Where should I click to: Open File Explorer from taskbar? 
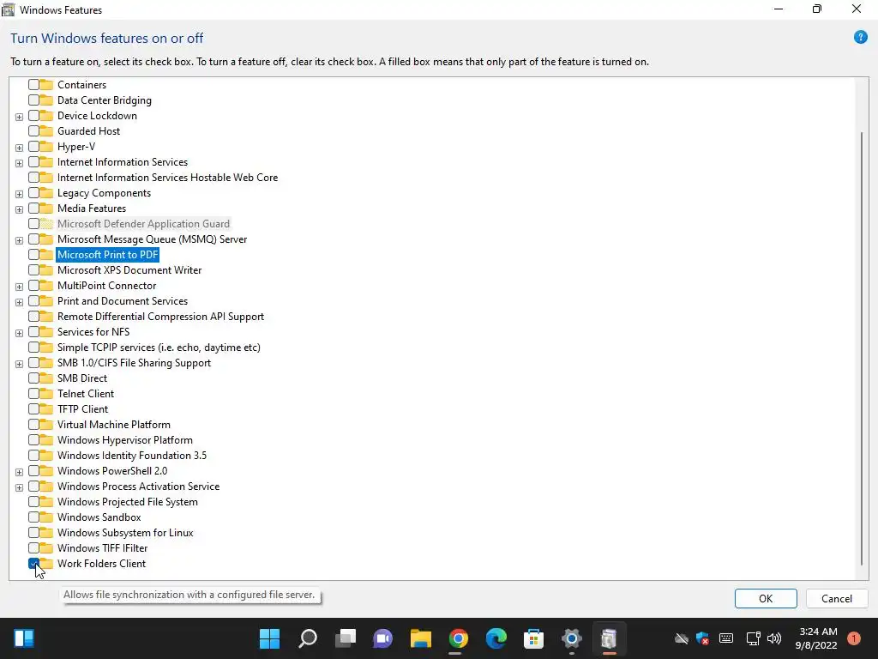click(420, 638)
